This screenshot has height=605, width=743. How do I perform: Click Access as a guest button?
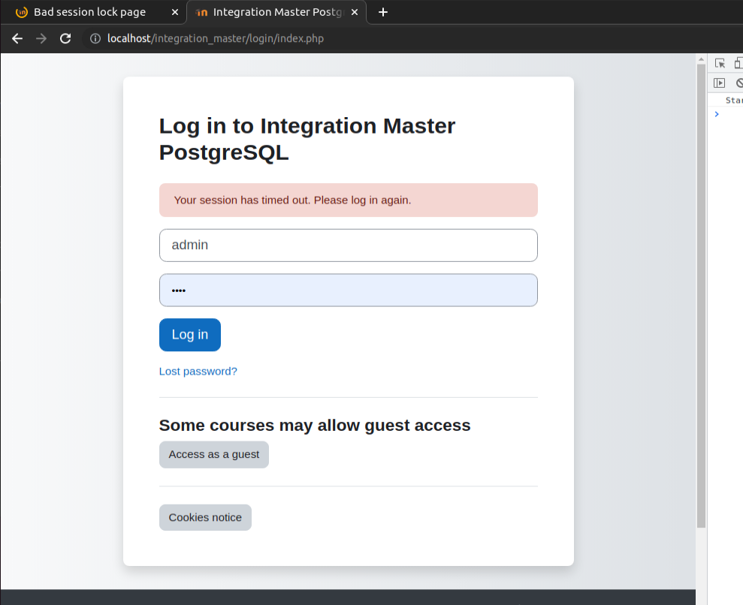(213, 454)
